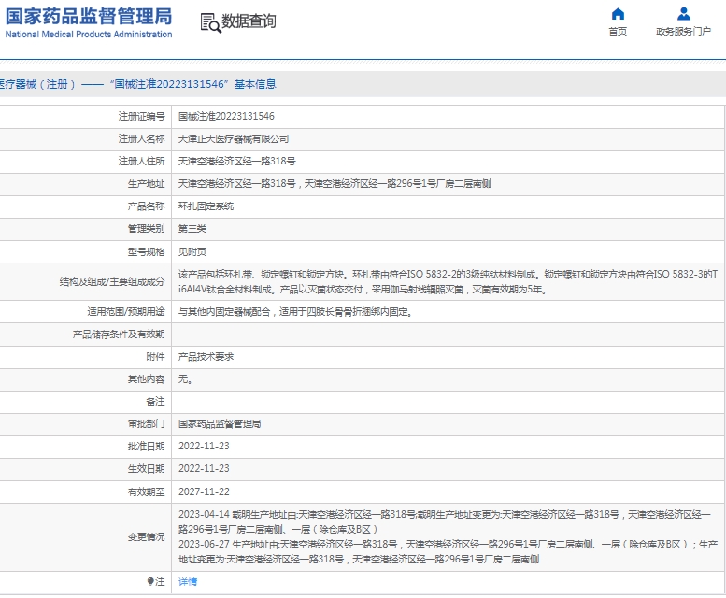Click the home (首页) house icon

[618, 14]
